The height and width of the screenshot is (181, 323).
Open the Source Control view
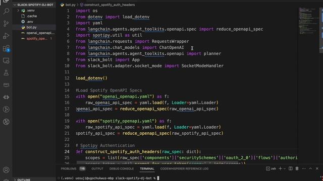6,24
